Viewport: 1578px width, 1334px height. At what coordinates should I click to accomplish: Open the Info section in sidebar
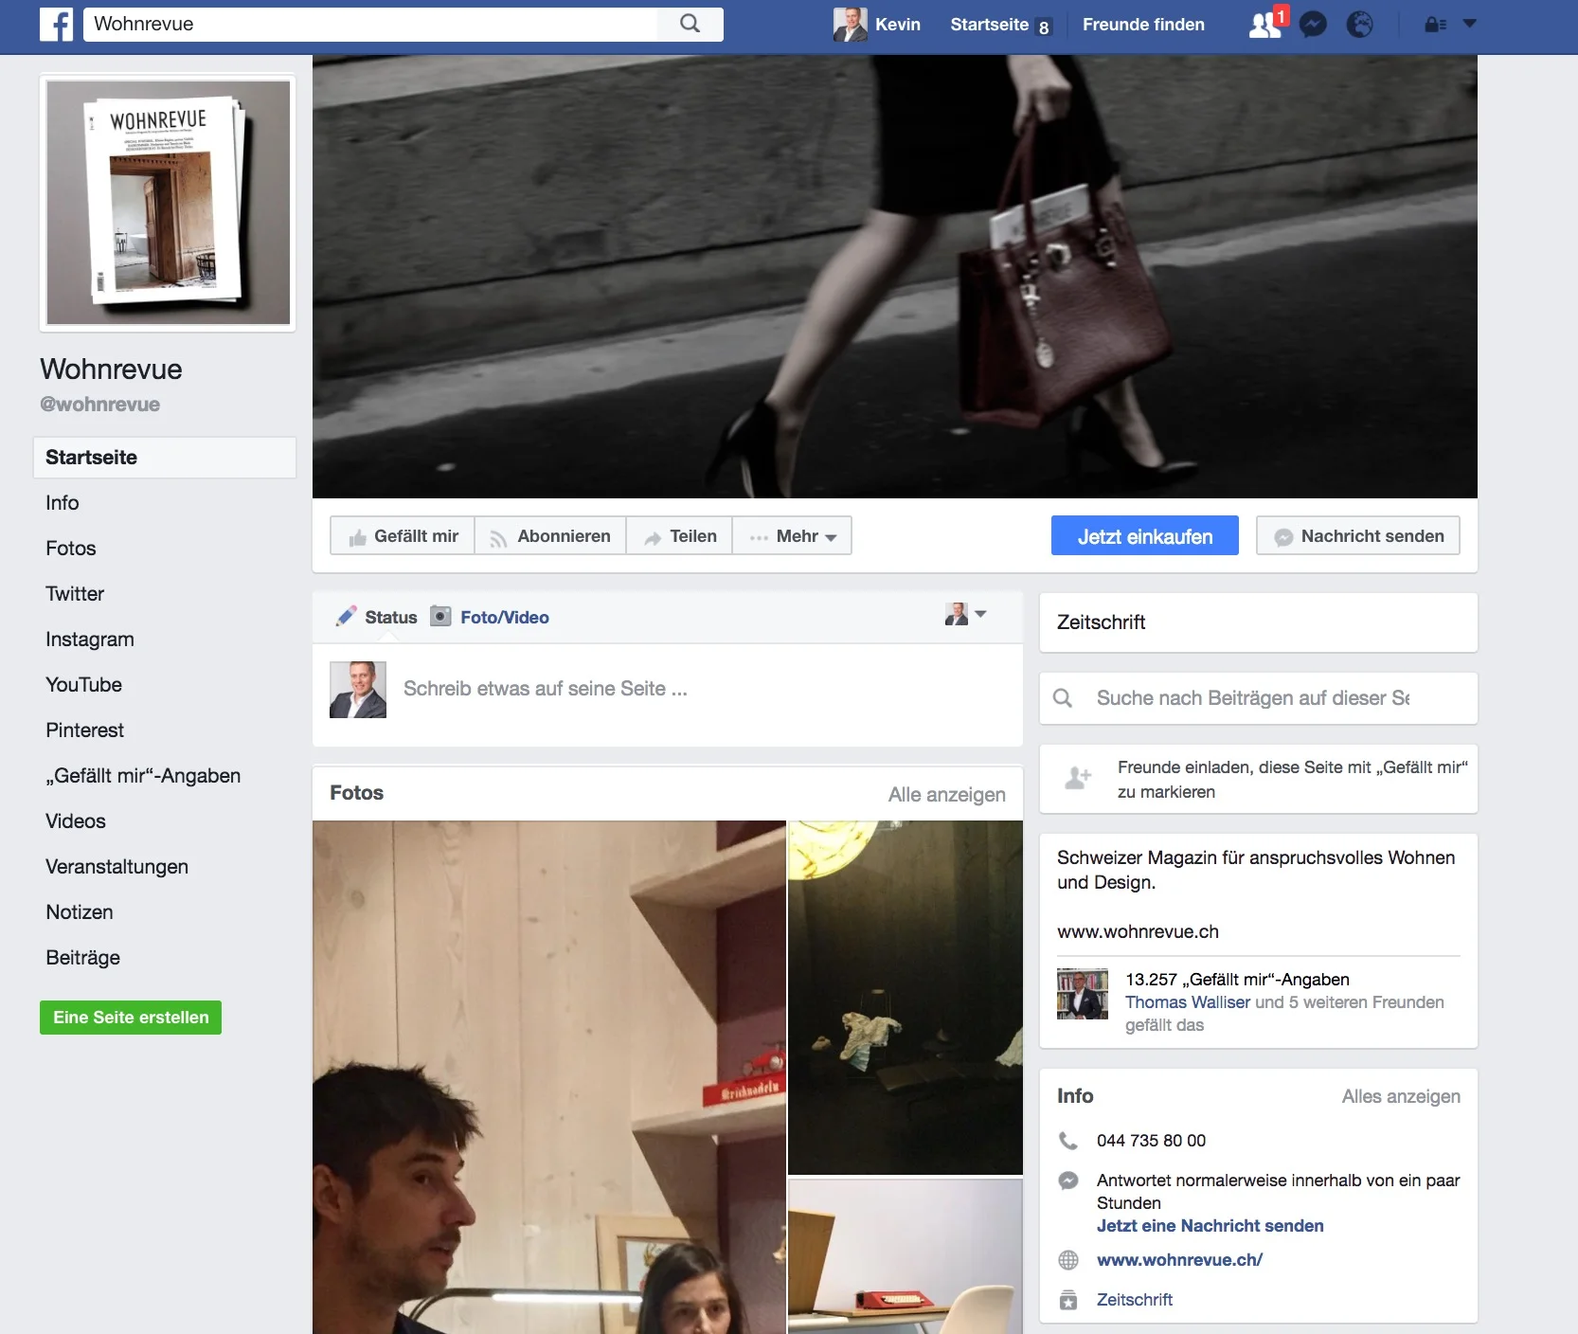pyautogui.click(x=63, y=503)
